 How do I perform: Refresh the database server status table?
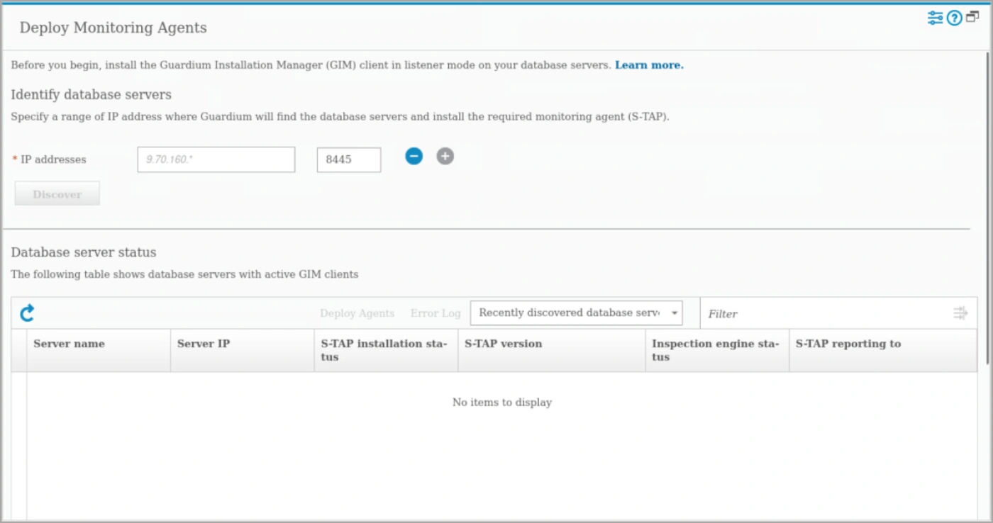[27, 313]
